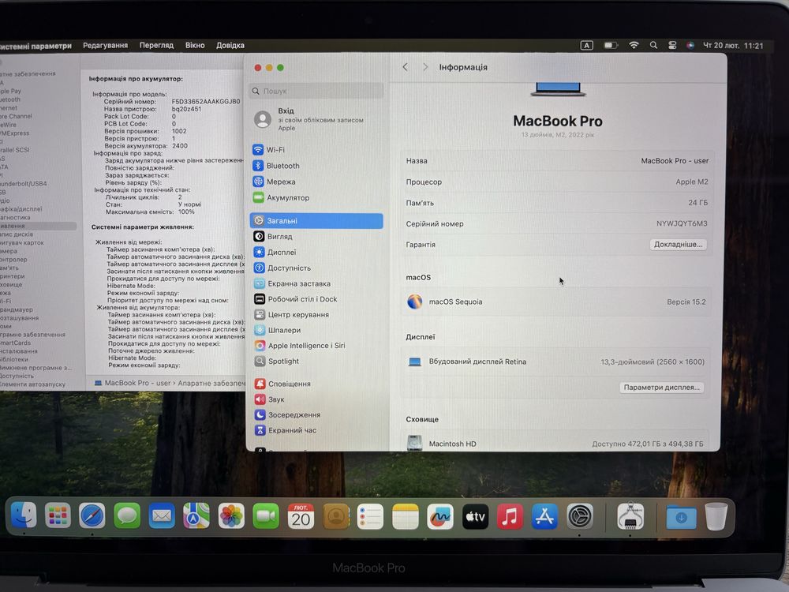Open Wi-Fi status in menu bar

tap(634, 45)
